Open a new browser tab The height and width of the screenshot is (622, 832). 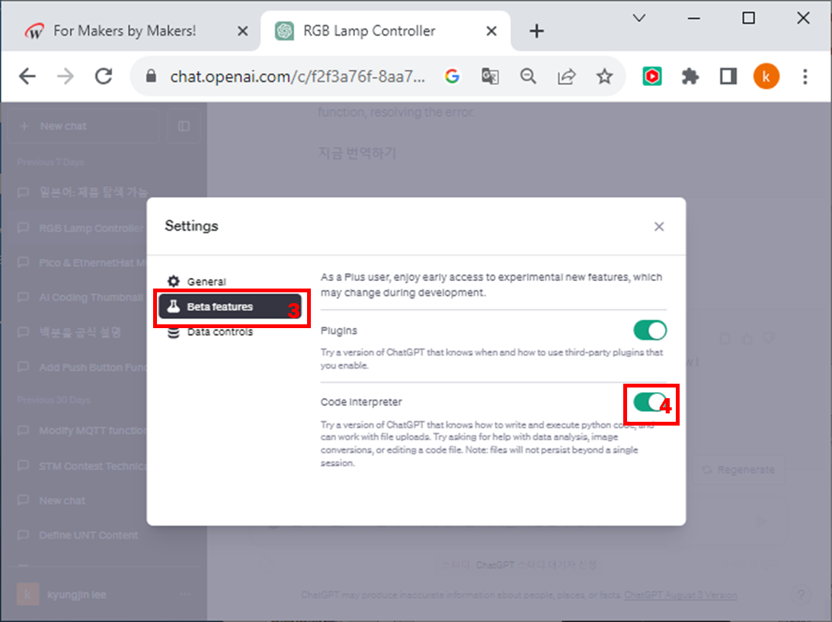point(536,31)
